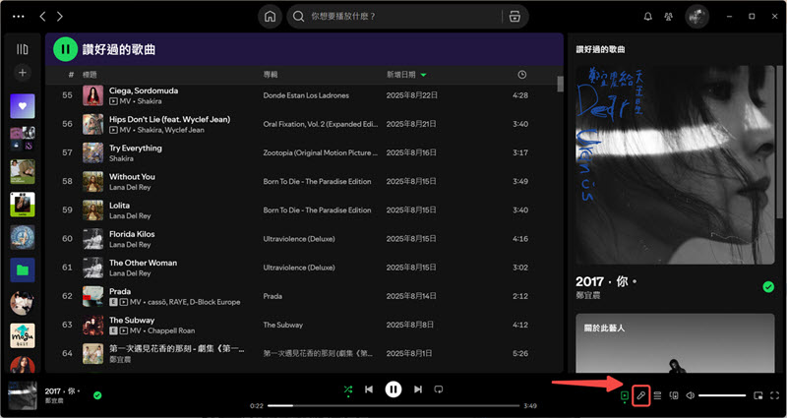
Task: Click the large album artwork in side panel
Action: [675, 164]
